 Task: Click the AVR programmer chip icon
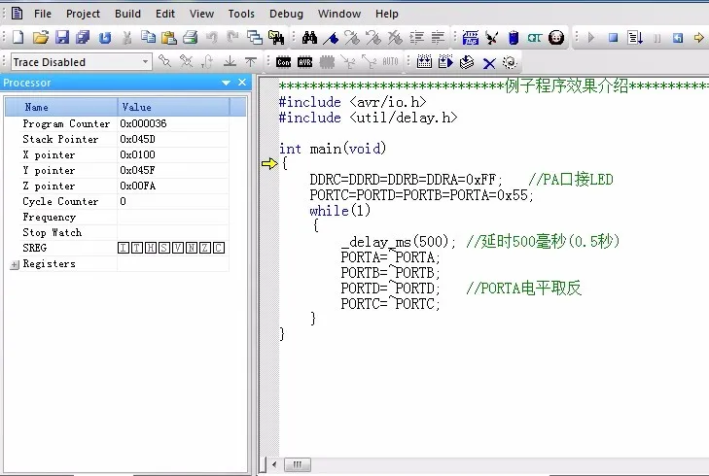(304, 62)
